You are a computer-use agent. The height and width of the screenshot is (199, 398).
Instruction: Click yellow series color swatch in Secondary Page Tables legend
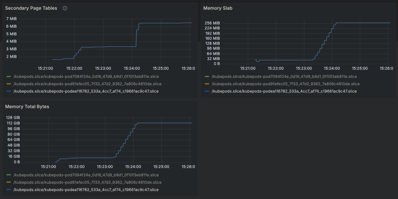tap(9, 84)
